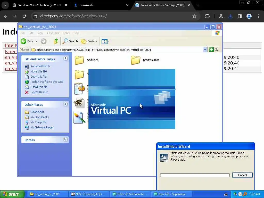Click the InstallShield Wizard progress bar

pyautogui.click(x=195, y=175)
